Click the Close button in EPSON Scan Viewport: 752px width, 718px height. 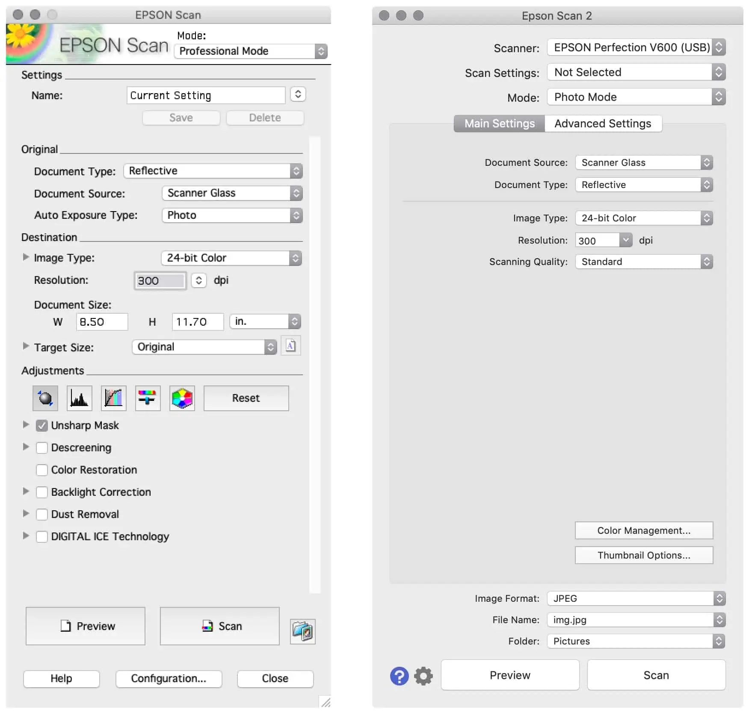tap(275, 679)
